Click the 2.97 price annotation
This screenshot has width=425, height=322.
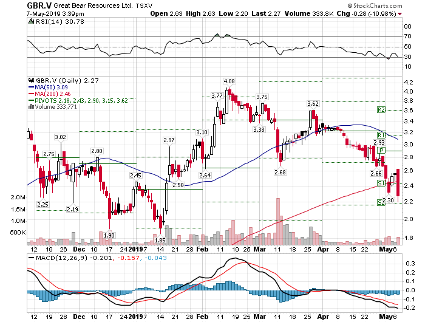169,140
